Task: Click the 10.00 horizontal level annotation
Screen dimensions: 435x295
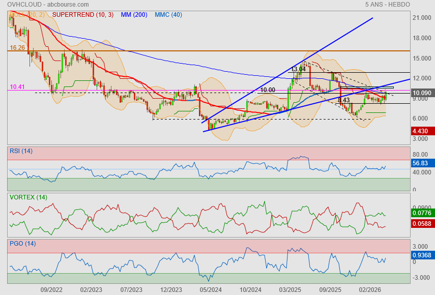Action: (268, 90)
